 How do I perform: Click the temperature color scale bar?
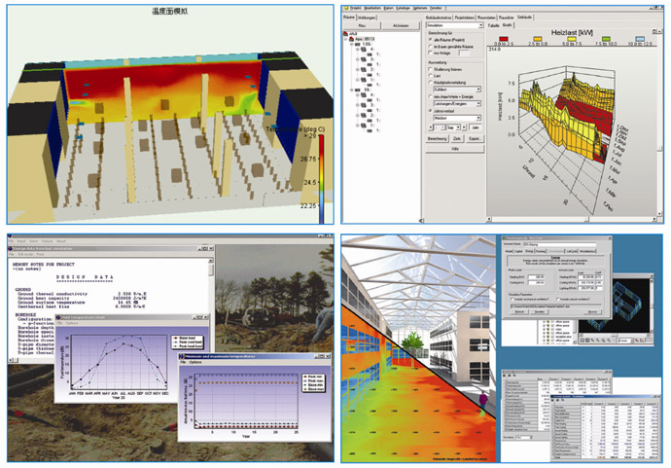[x=321, y=179]
